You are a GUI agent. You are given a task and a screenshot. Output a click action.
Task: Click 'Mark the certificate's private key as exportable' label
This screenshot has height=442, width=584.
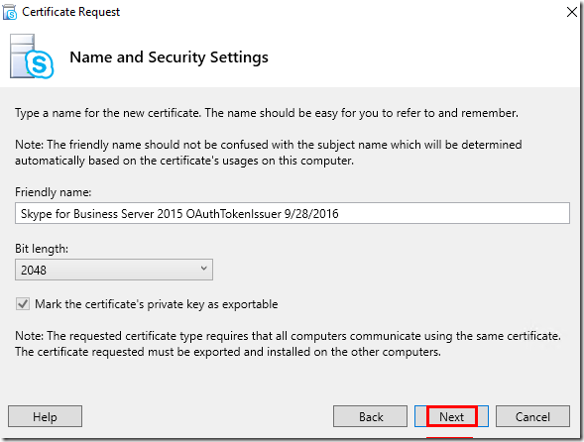pyautogui.click(x=157, y=304)
